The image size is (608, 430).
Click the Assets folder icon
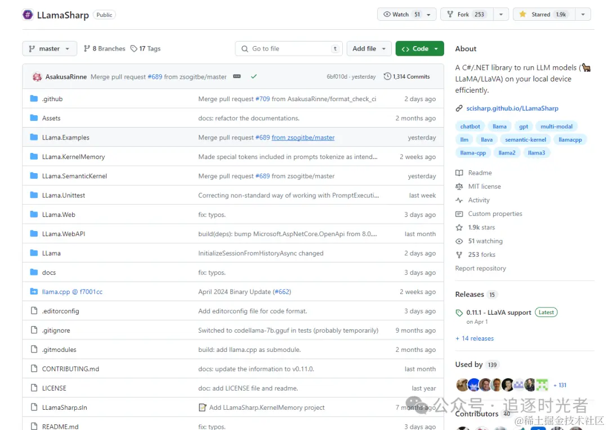pyautogui.click(x=34, y=118)
